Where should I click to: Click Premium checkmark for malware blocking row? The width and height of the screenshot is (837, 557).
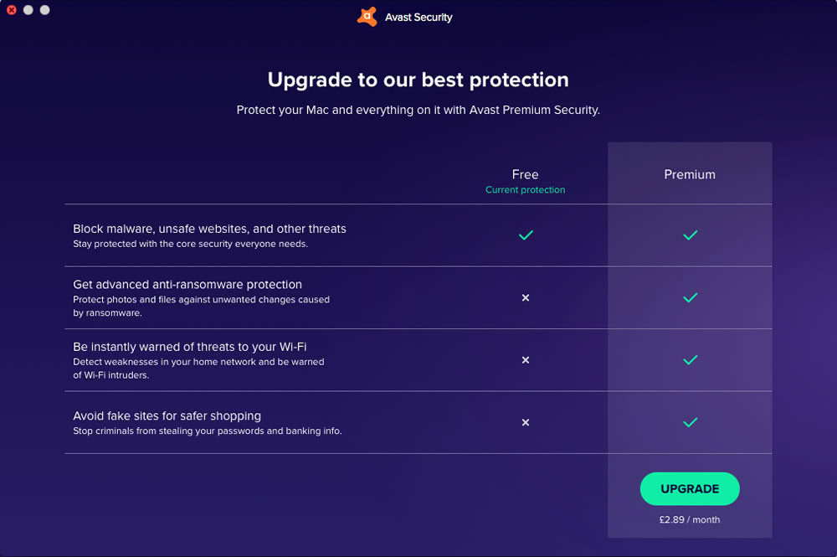pos(691,235)
